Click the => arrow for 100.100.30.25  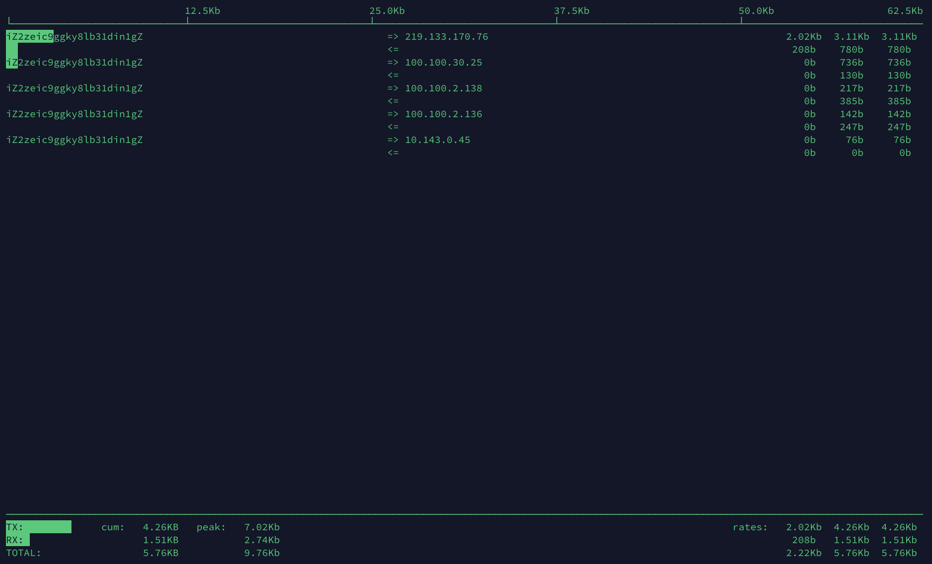[x=393, y=63]
